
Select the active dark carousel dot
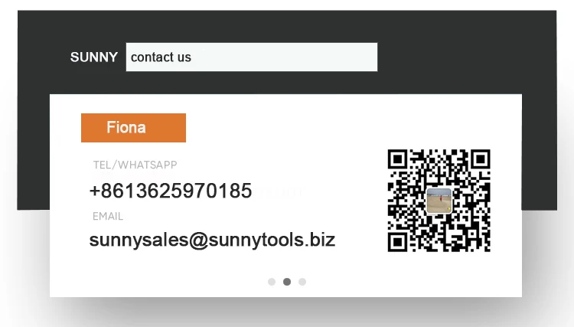click(x=287, y=282)
